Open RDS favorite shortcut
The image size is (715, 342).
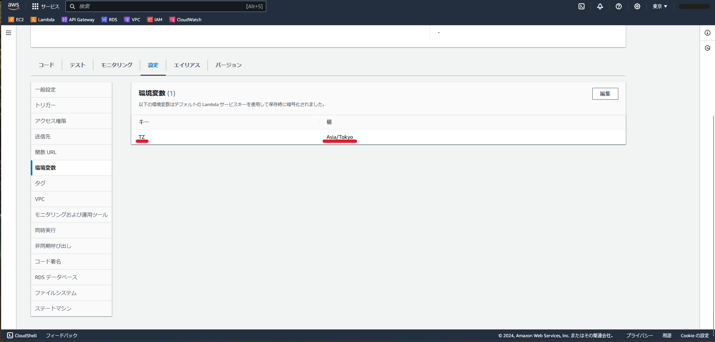point(109,20)
